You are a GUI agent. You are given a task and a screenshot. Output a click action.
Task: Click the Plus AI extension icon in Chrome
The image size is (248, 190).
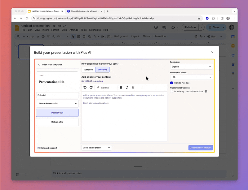[207, 18]
